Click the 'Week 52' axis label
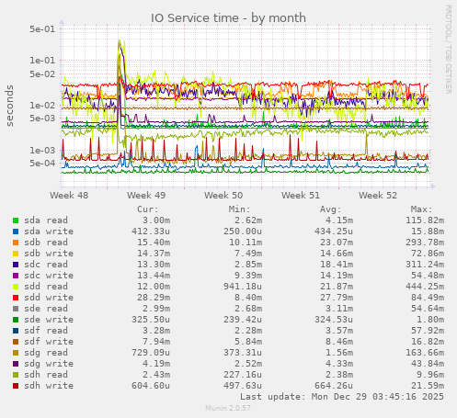This screenshot has width=457, height=418. click(378, 195)
